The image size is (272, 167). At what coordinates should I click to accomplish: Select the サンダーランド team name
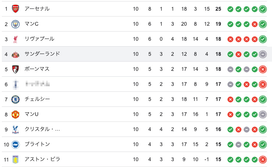pos(42,54)
